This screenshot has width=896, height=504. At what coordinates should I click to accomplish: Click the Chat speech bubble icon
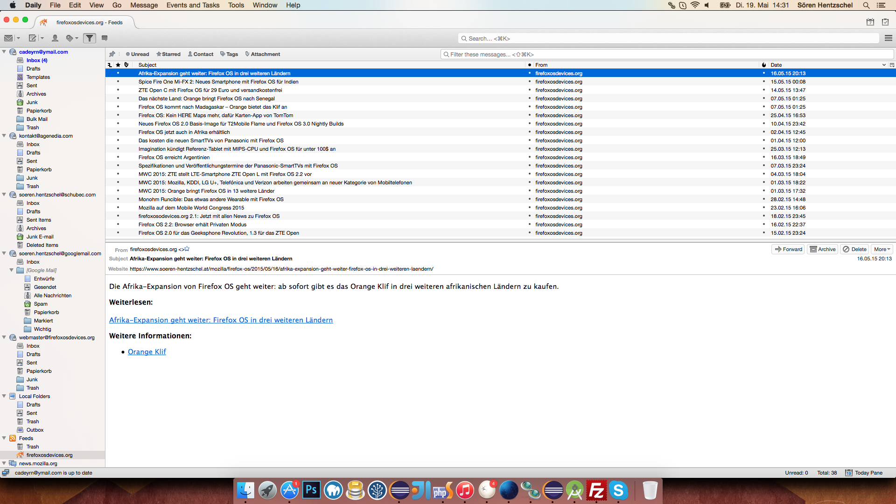tap(105, 38)
